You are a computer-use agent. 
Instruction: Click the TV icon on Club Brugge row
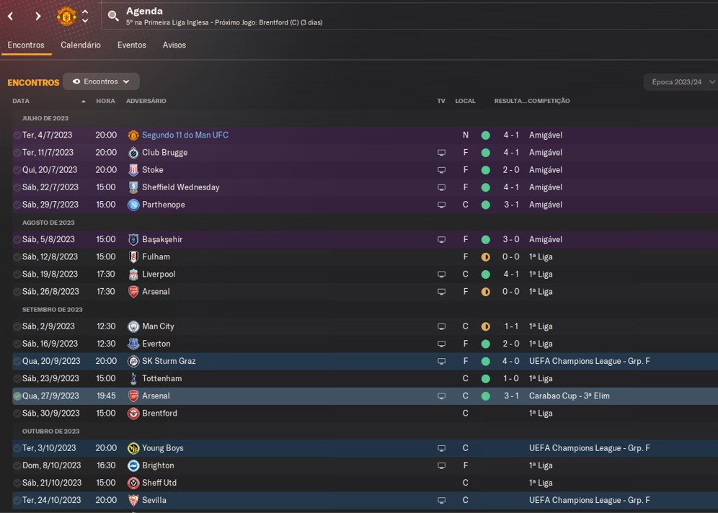[x=441, y=153]
